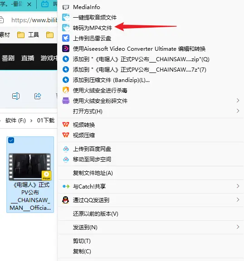Click the audio extraction icon beside 一键提取音频文件
This screenshot has width=244, height=261.
66,17
